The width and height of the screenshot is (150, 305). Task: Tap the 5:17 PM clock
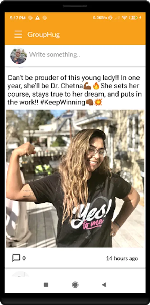pyautogui.click(x=18, y=18)
